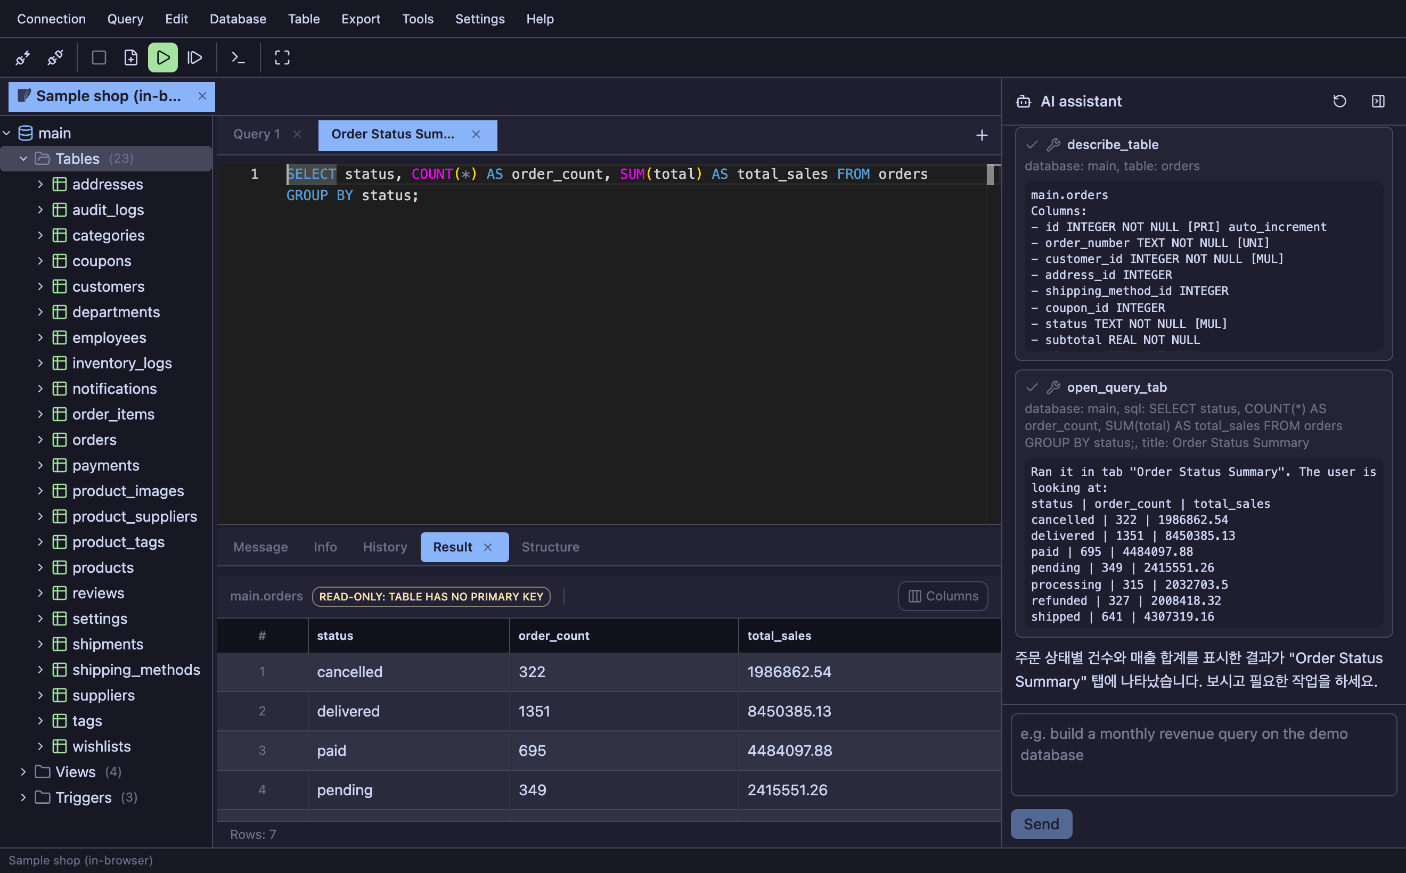Expand the Views folder
This screenshot has width=1406, height=873.
(23, 772)
